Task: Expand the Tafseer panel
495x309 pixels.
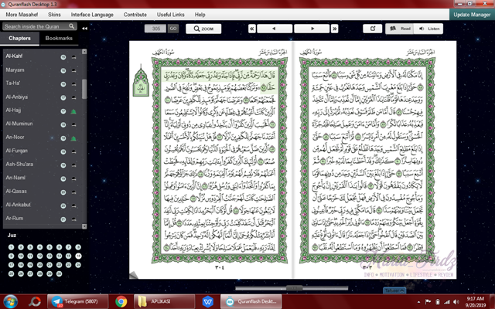Action: (394, 290)
